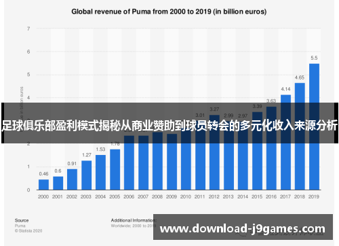The width and height of the screenshot is (339, 246).
Task: Click the 2013 x-axis year label
Action: pyautogui.click(x=228, y=196)
